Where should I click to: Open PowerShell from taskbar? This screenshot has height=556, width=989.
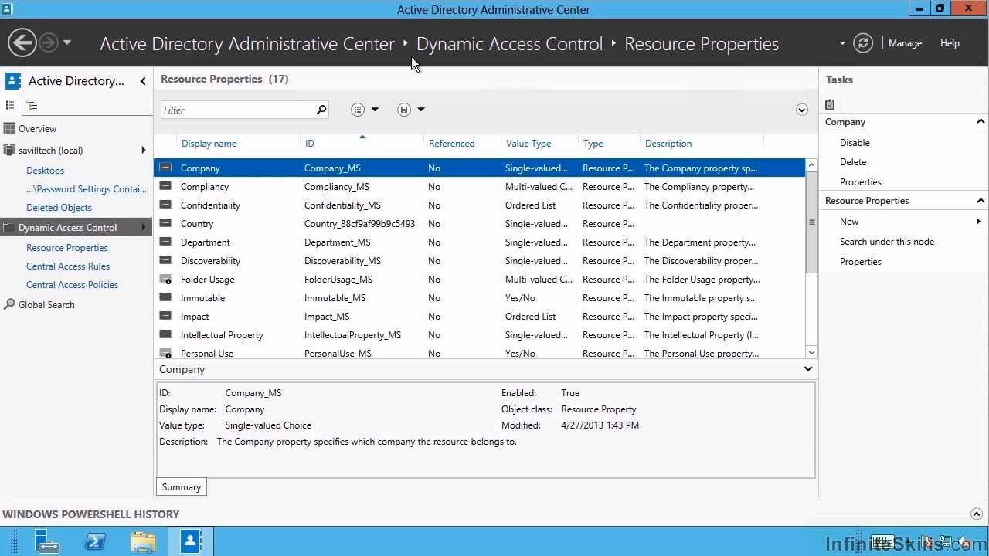pos(95,541)
